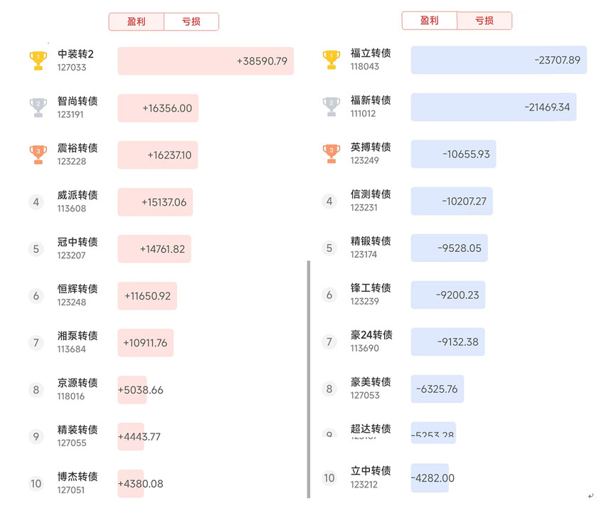The image size is (616, 511).
Task: Click the rank 4 badge beside 威派转债
Action: click(36, 201)
